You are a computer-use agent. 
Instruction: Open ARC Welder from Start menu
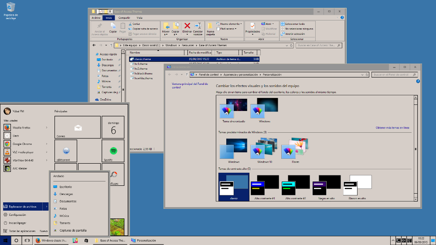(26, 168)
